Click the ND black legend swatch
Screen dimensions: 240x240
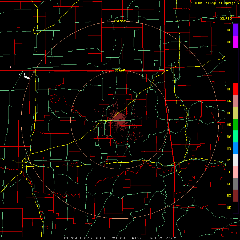point(235,207)
